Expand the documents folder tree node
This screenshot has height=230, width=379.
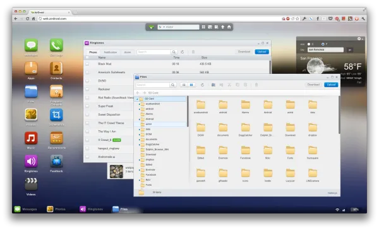139,140
